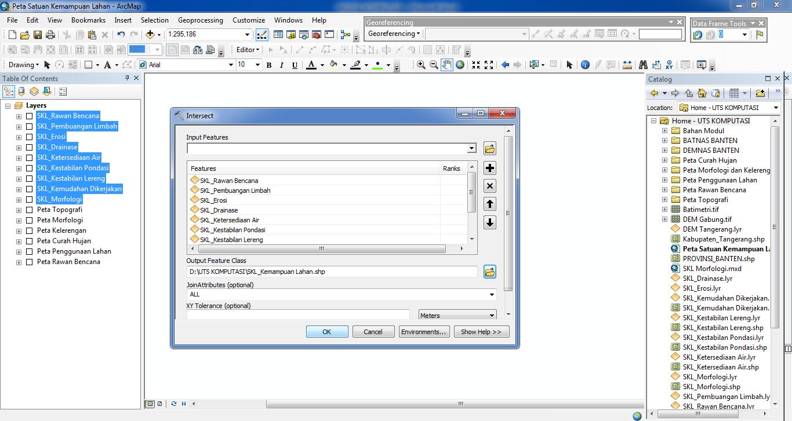
Task: Print the map using printer icon
Action: pyautogui.click(x=50, y=35)
